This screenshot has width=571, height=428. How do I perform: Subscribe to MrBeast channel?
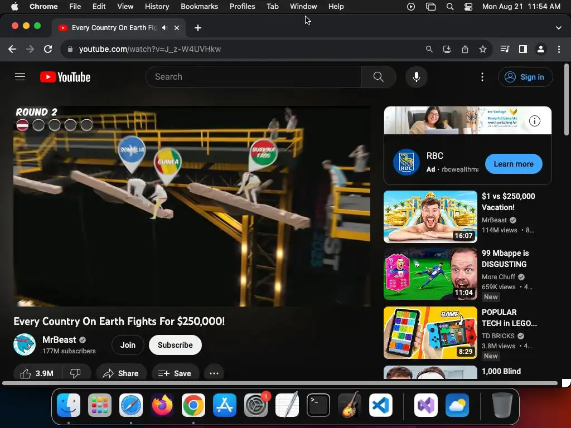click(175, 345)
